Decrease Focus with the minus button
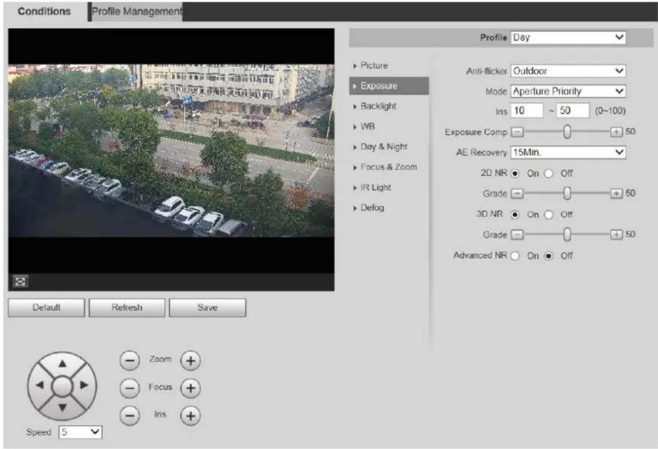Viewport: 658px width, 449px height. click(130, 388)
